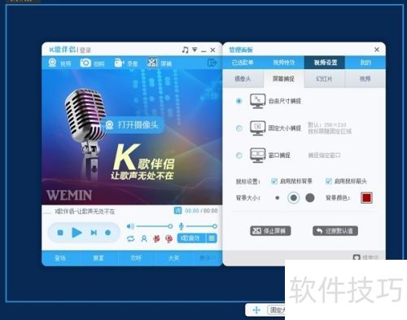
Task: Click the window capture monitor icon
Action: 257,156
